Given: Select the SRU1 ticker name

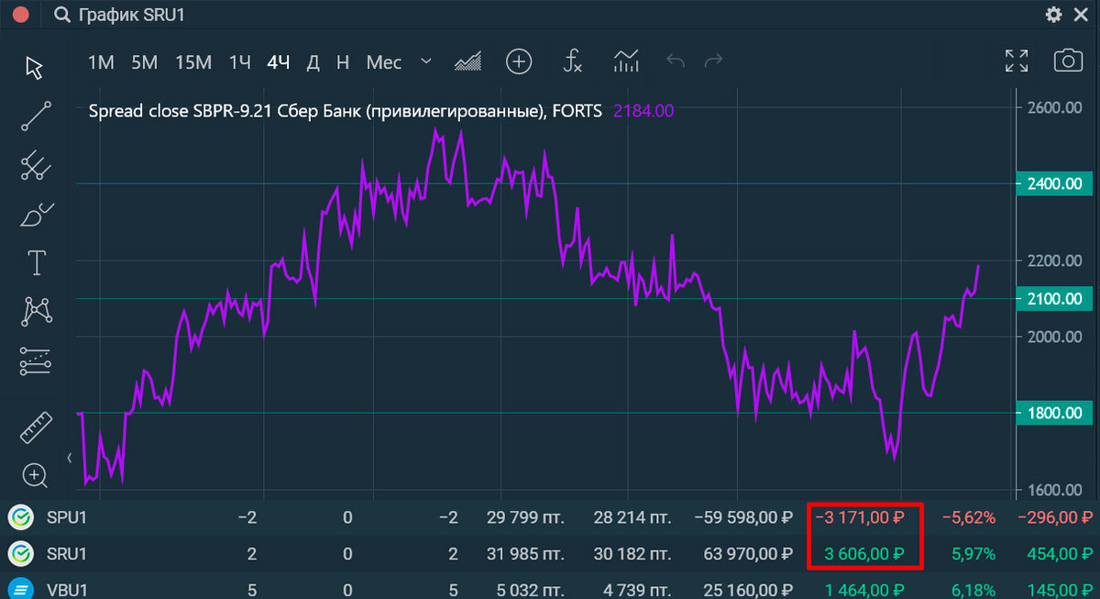Looking at the screenshot, I should (x=67, y=554).
